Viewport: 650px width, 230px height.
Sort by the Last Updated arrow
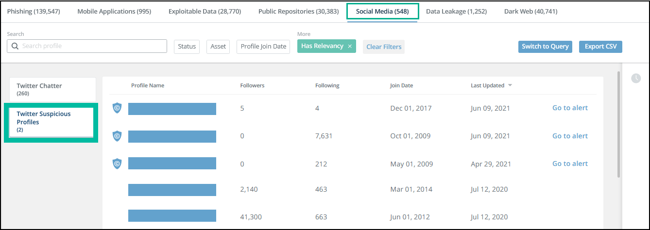click(510, 85)
